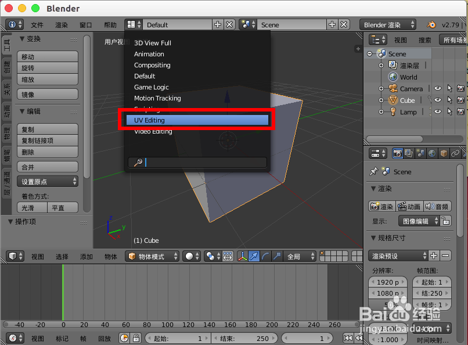Open the outliner editor type selector

pos(378,39)
